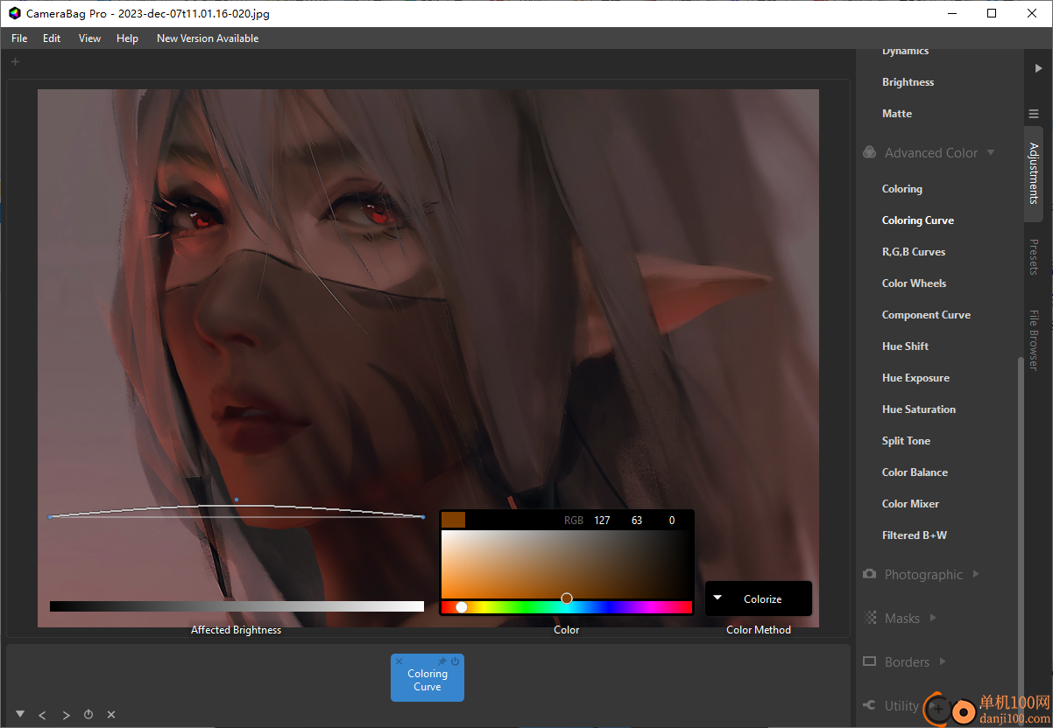This screenshot has height=728, width=1053.
Task: Clear all adjustments with the tray X icon
Action: (x=111, y=715)
